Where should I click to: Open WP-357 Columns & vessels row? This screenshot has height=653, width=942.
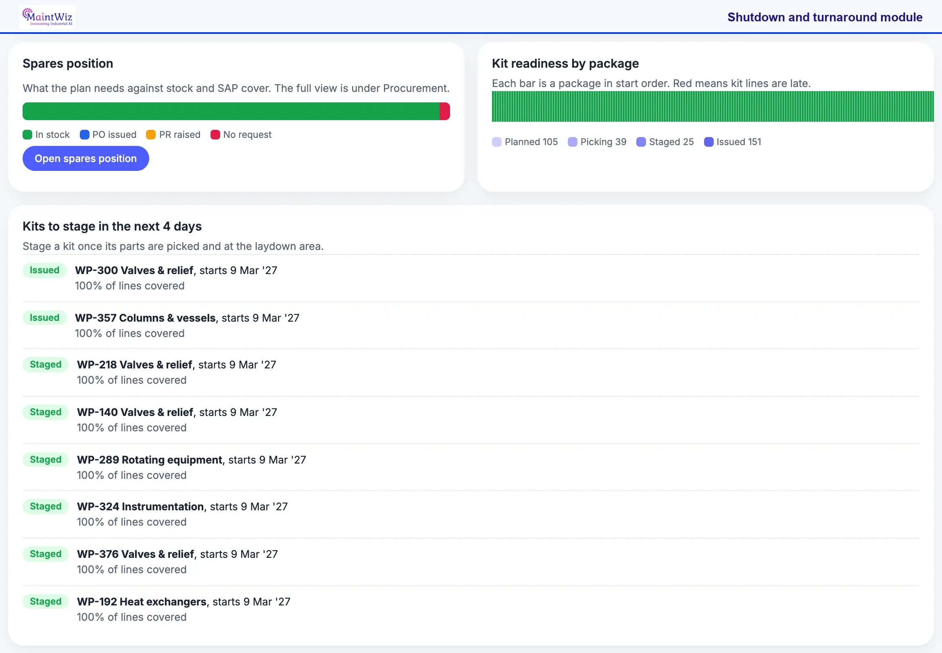coord(471,326)
